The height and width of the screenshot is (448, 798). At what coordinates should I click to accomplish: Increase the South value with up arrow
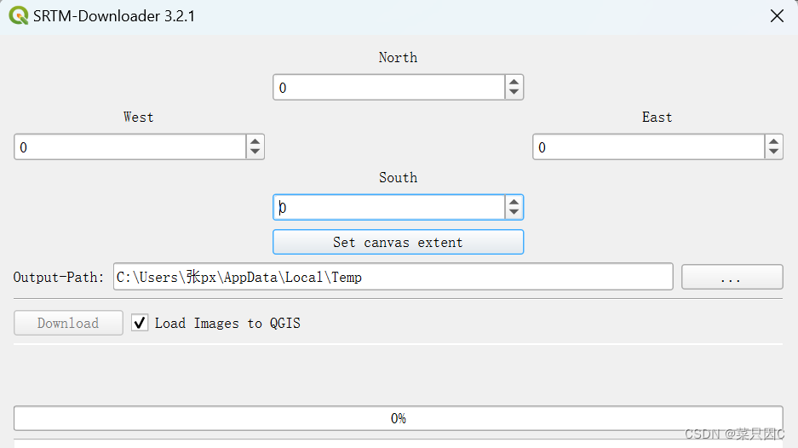pyautogui.click(x=514, y=202)
